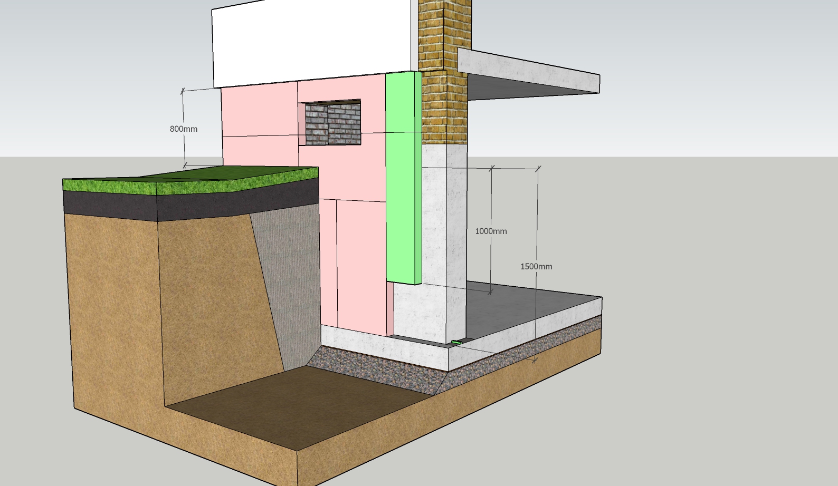838x486 pixels.
Task: Select the yellow brick column
Action: [443, 72]
